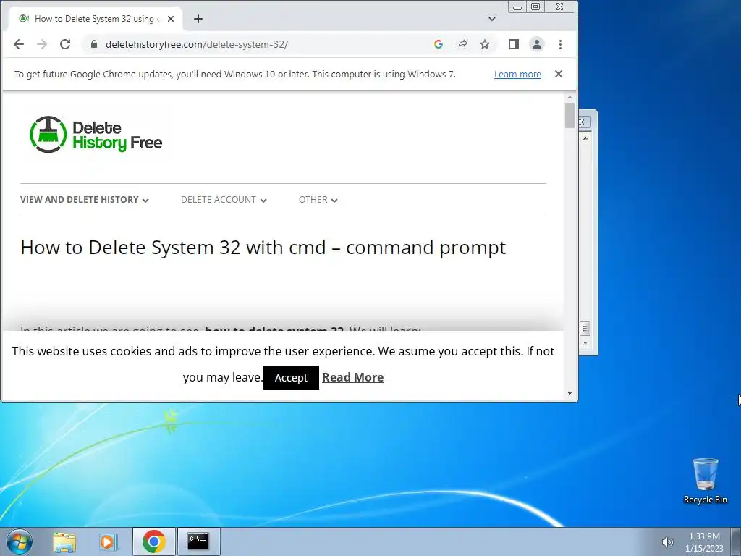This screenshot has height=556, width=741.
Task: Open the 'Learn more' link
Action: tap(517, 75)
